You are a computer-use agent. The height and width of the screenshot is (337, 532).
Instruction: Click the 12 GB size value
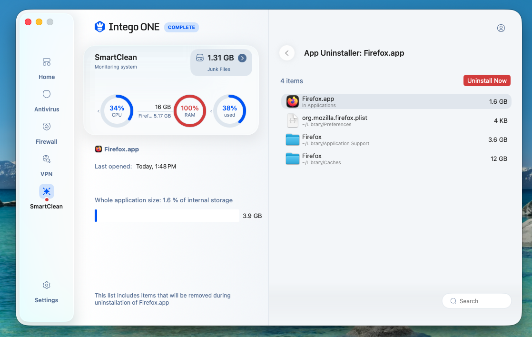pyautogui.click(x=499, y=159)
